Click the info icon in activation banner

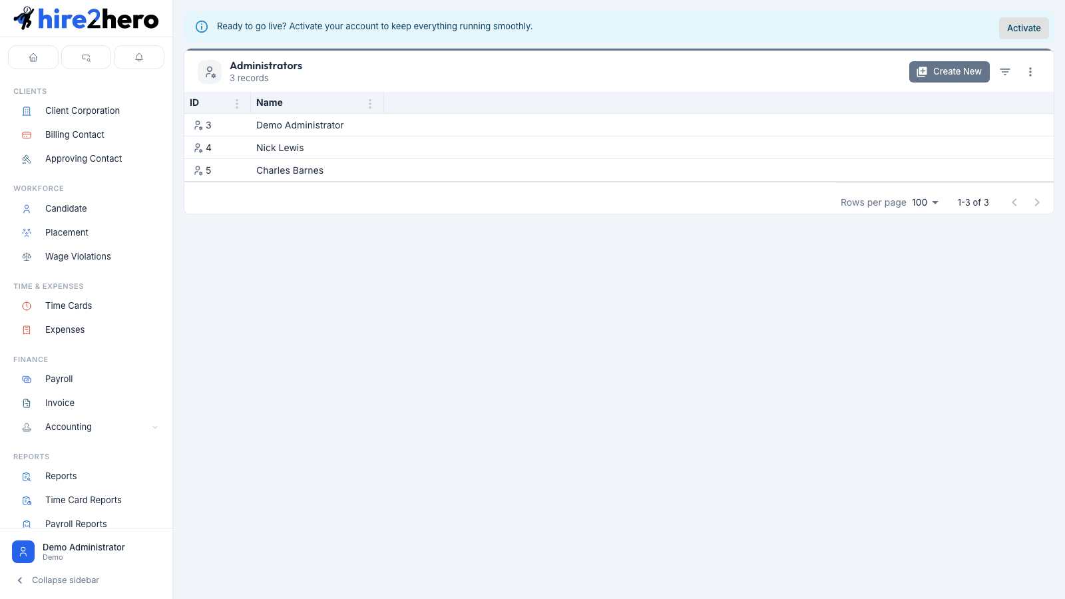pyautogui.click(x=201, y=27)
